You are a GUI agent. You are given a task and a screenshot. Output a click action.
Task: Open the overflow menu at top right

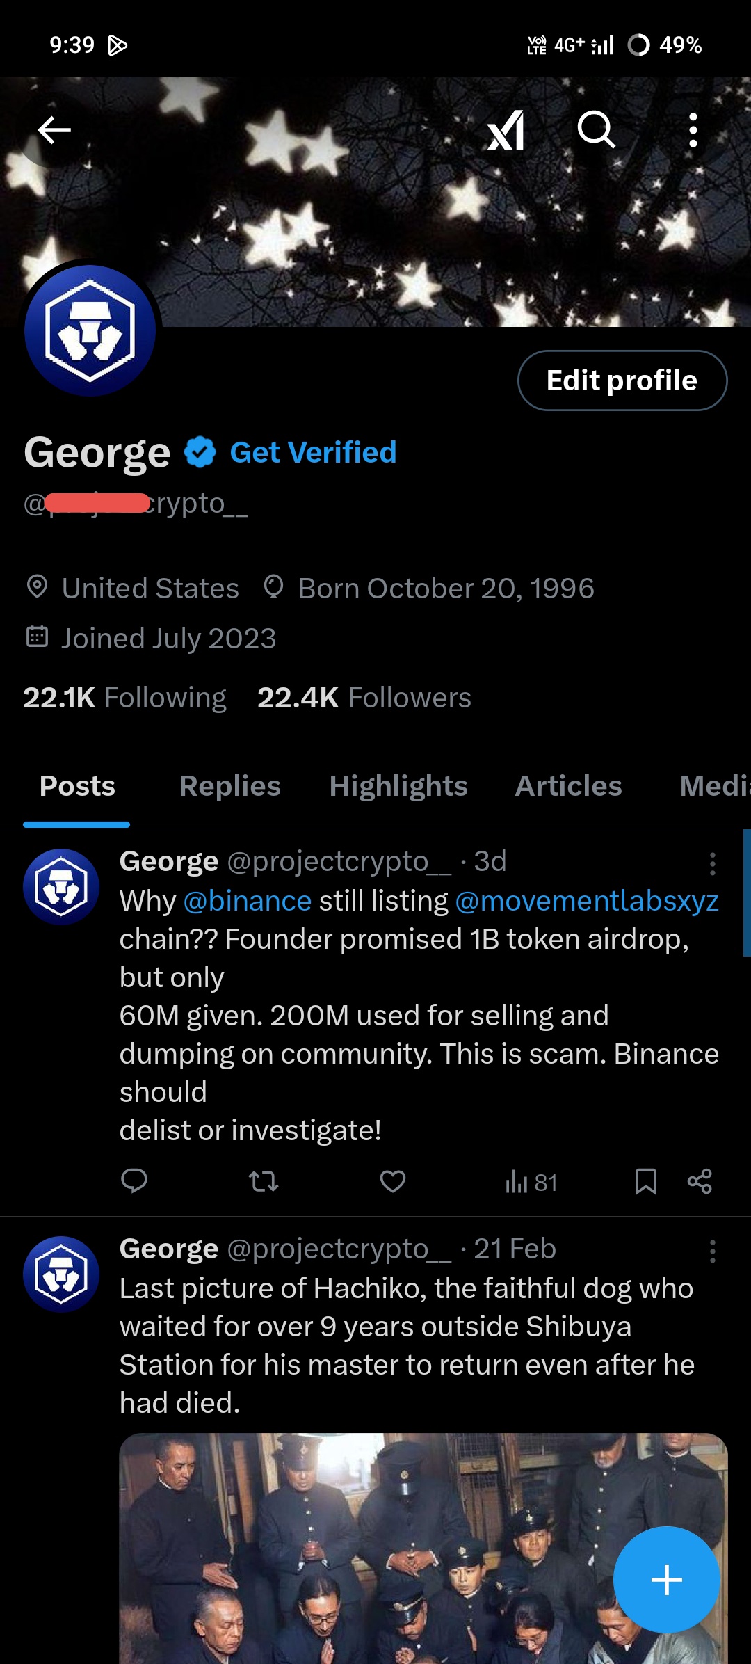pos(693,131)
